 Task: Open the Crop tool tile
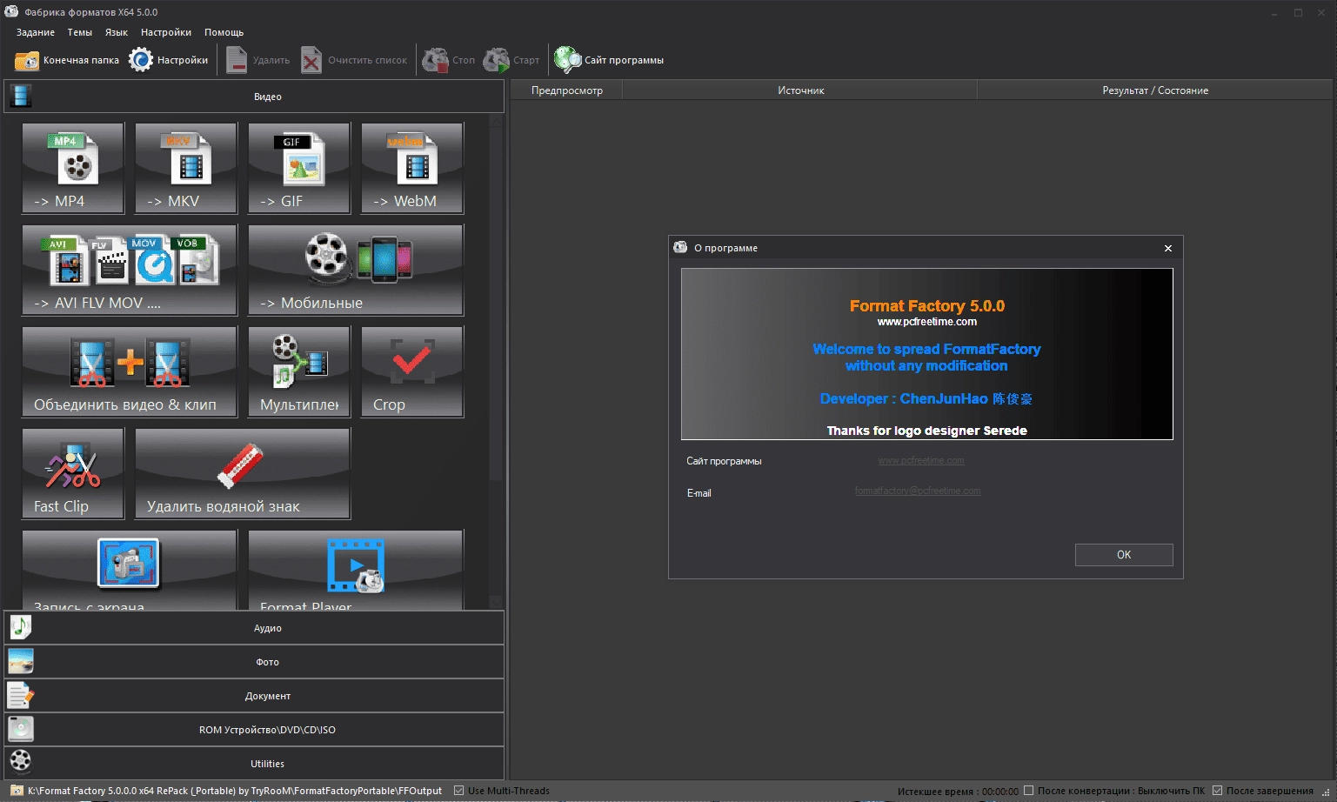412,371
